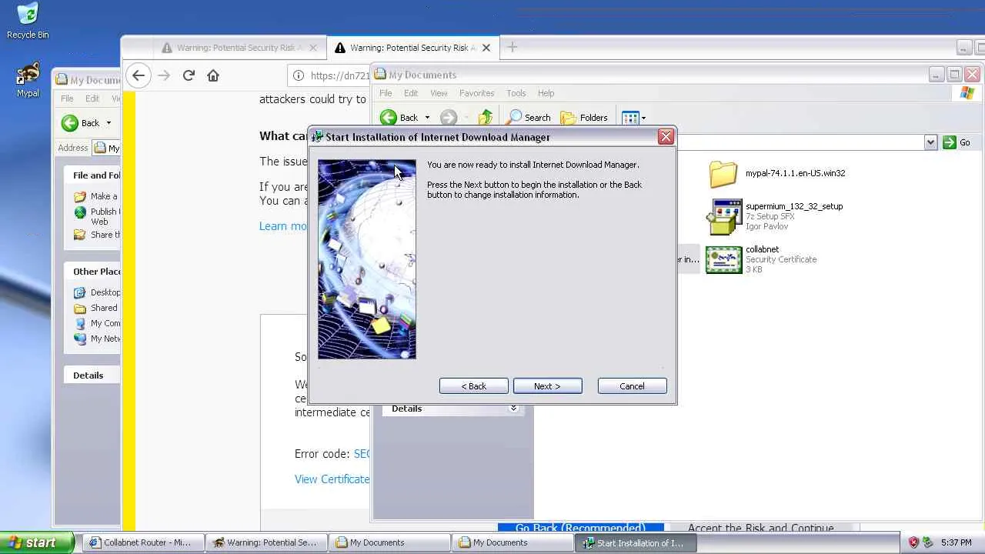
Task: Open Shared Documents under Other Places
Action: [x=96, y=308]
